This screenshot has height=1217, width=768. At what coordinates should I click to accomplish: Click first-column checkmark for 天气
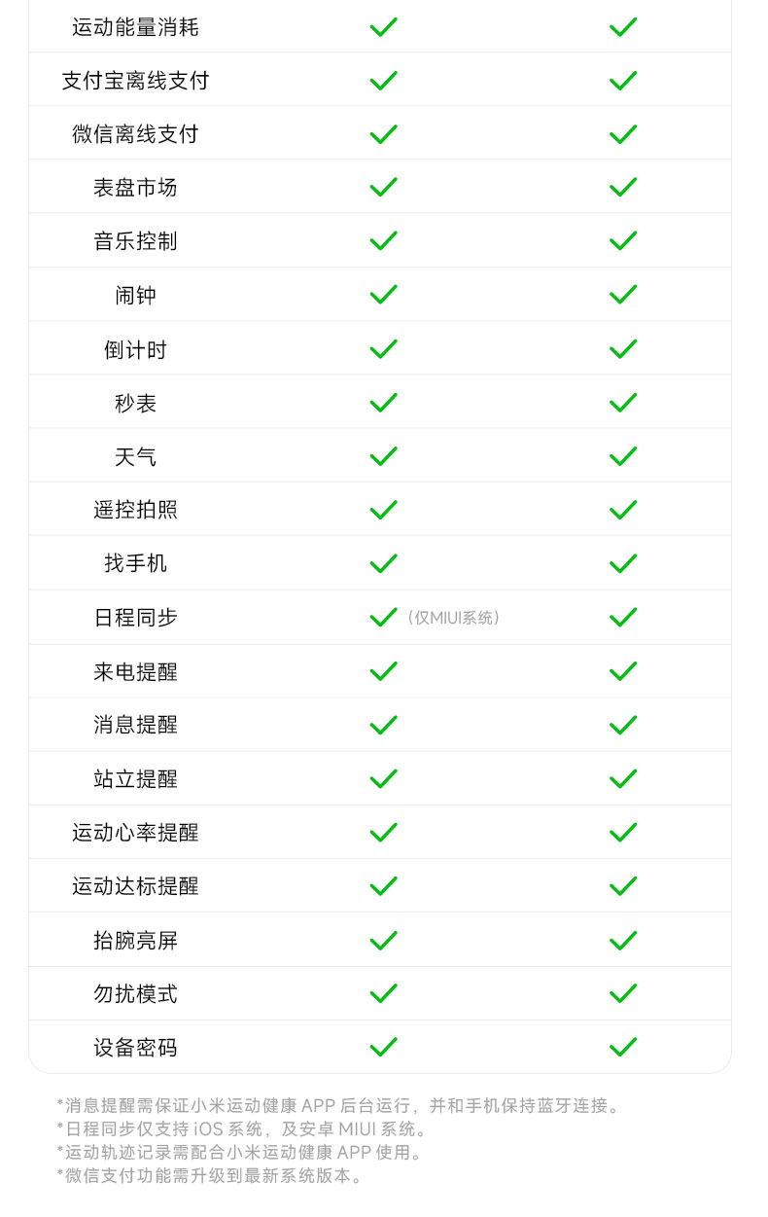click(x=384, y=456)
